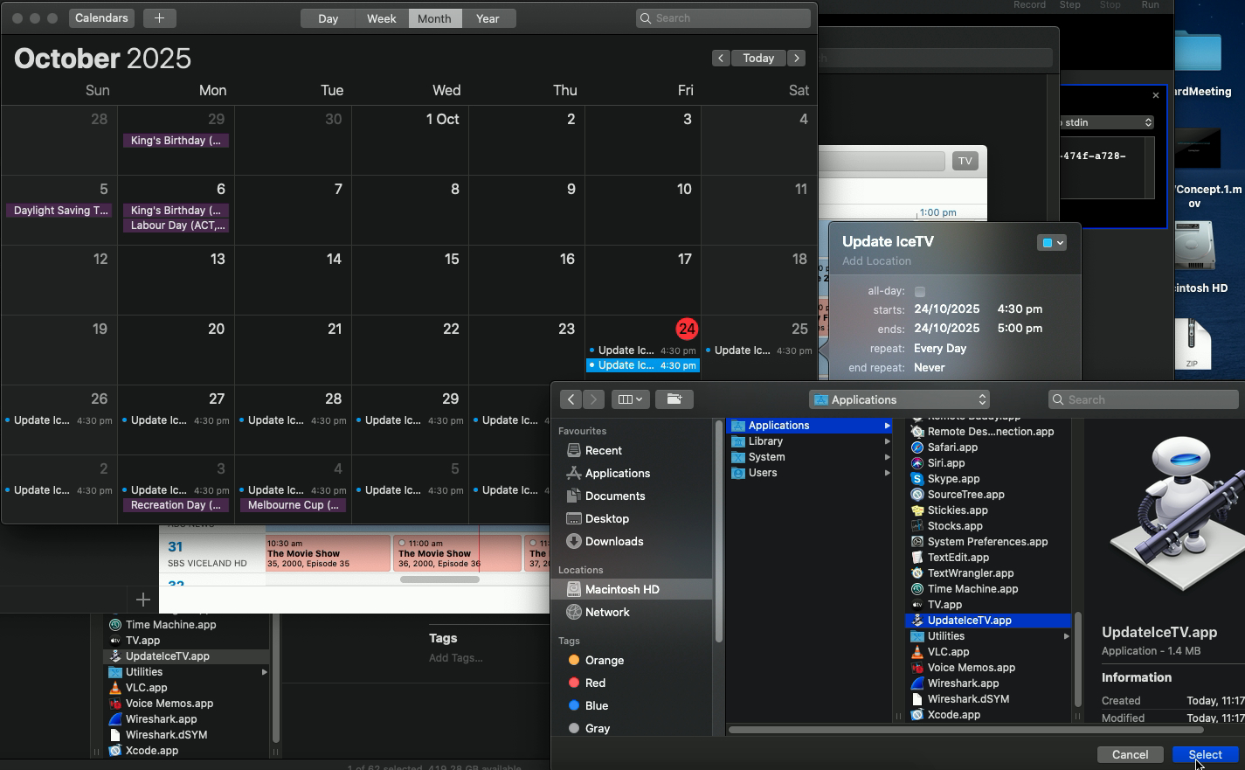Screen dimensions: 1245x770
Task: Expand Utilities in the background Finder window
Action: (264, 672)
